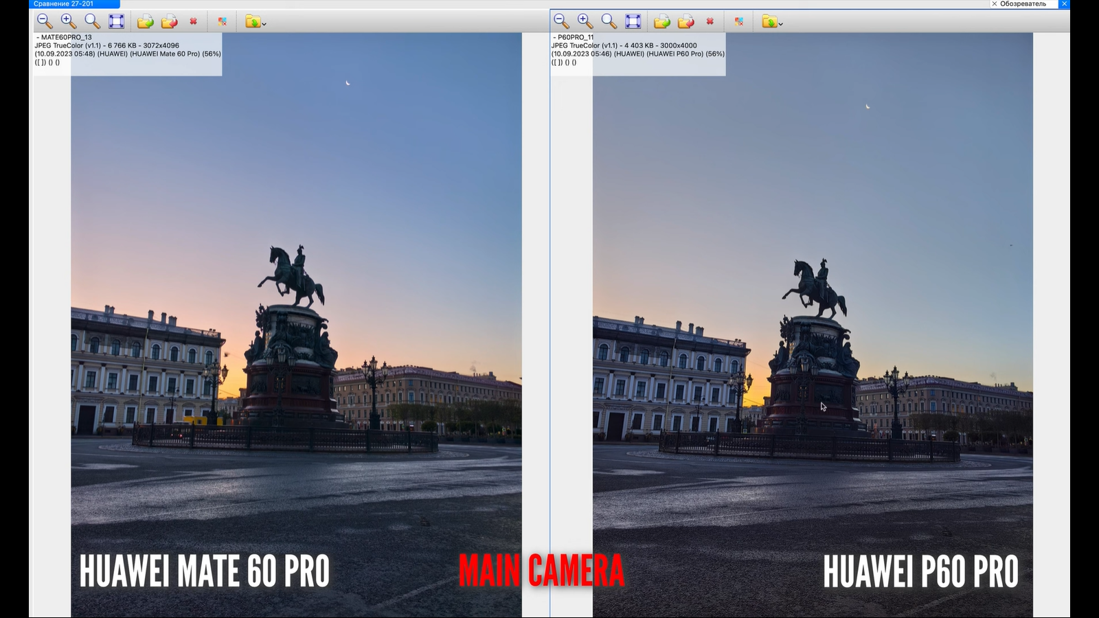Screen dimensions: 1099x618
Task: Zoom out the right P60PRO_11 image
Action: coord(561,21)
